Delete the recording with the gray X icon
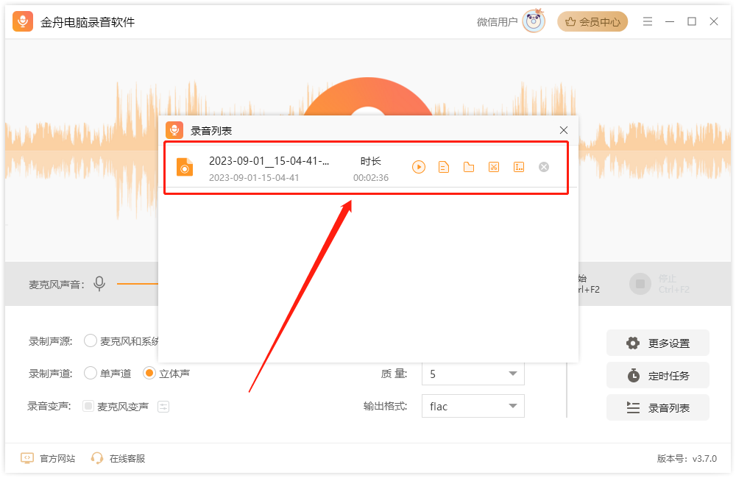 (x=543, y=167)
